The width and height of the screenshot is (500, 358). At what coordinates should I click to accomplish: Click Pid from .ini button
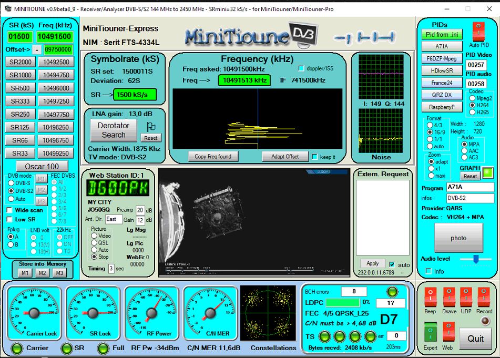[442, 34]
